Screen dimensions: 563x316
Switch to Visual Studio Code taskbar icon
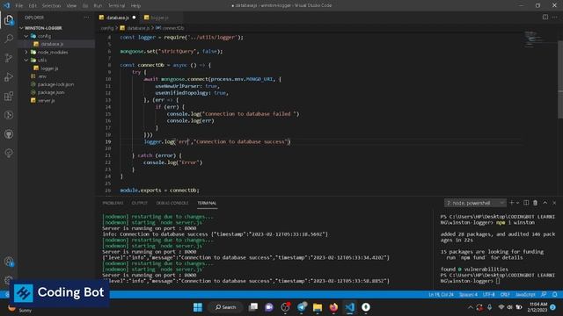[350, 307]
